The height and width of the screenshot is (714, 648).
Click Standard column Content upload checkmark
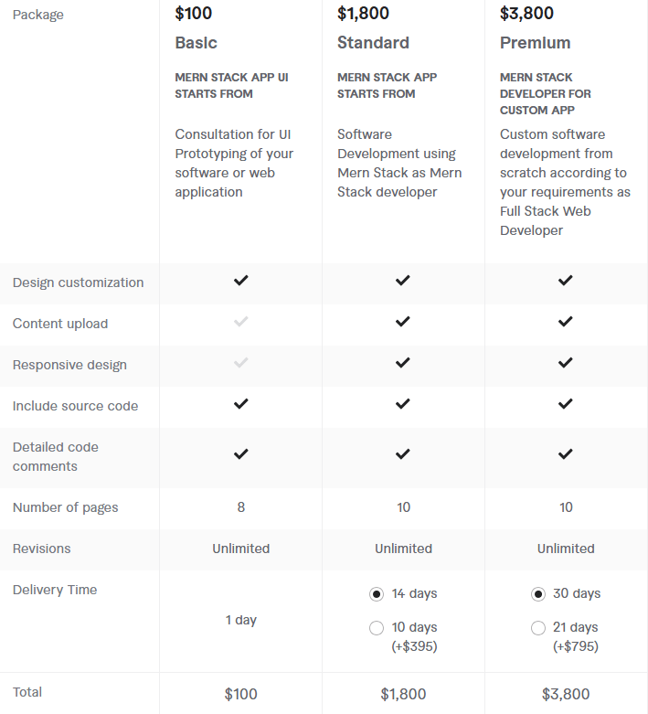[x=403, y=322]
